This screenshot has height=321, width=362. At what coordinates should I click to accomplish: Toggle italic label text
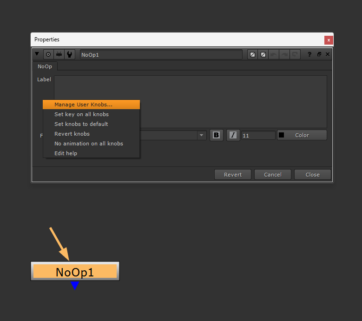pos(233,135)
